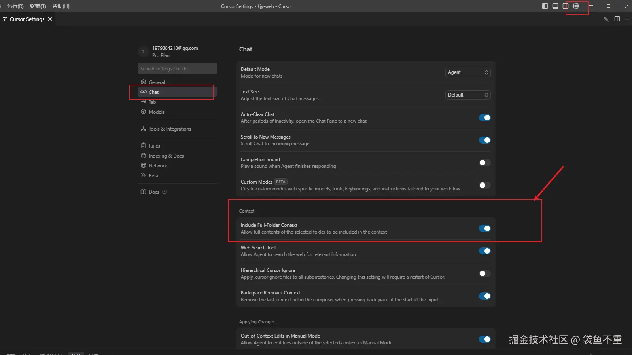Open the Text Size dropdown
632x355 pixels.
point(468,95)
